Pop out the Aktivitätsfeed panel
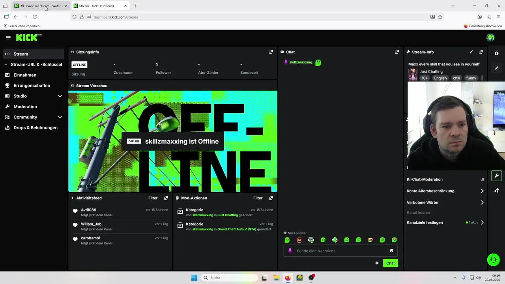505x284 pixels. [166, 198]
